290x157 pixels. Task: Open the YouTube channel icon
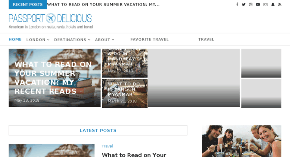258,4
